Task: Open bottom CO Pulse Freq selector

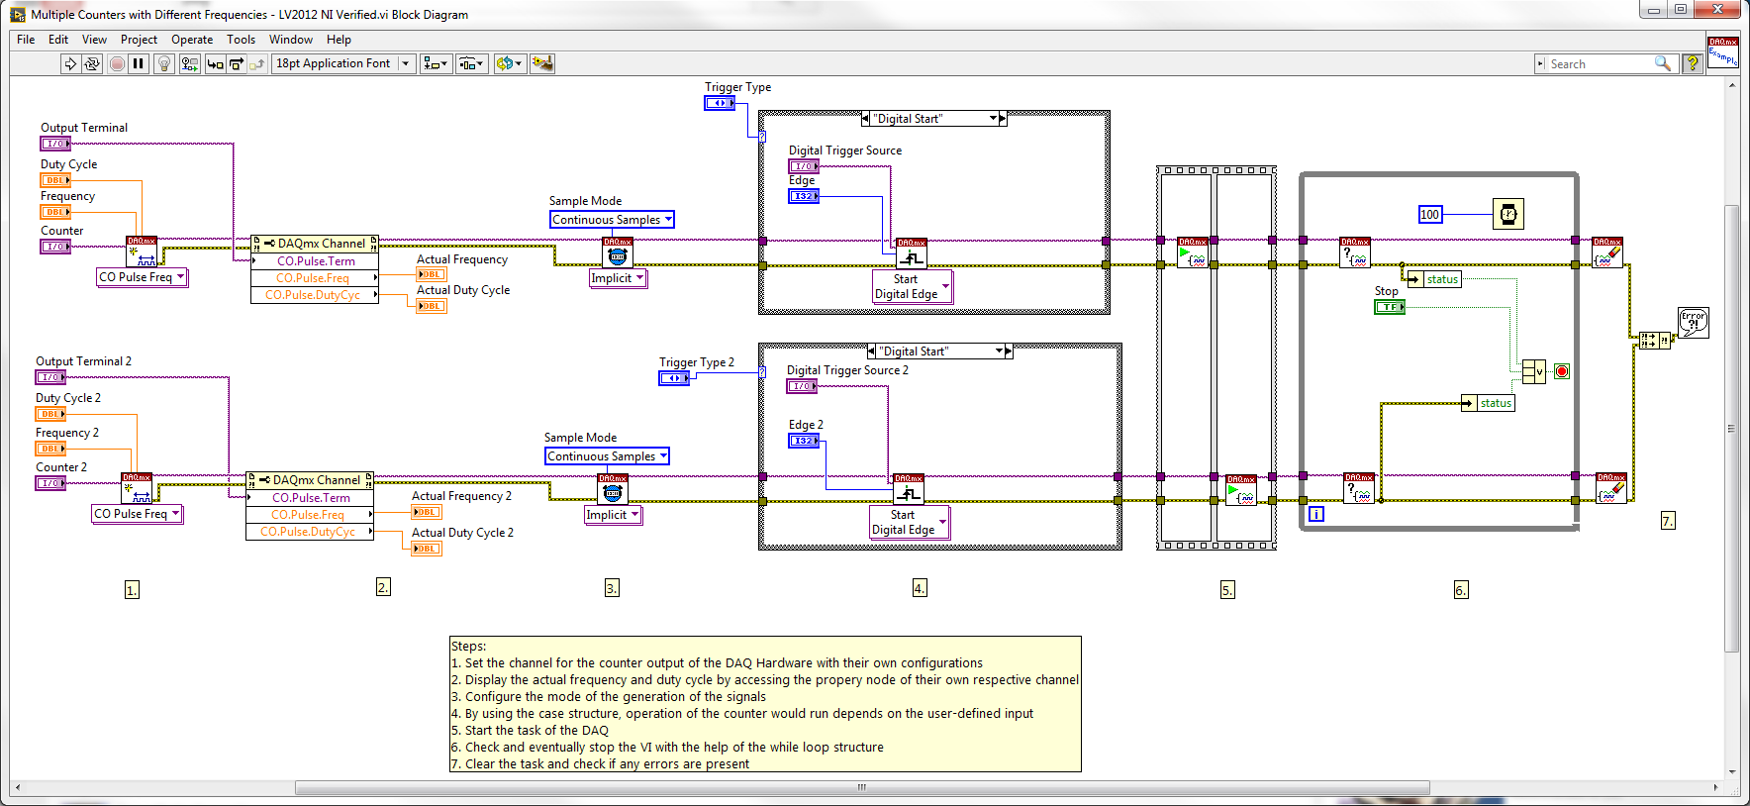Action: click(x=137, y=514)
